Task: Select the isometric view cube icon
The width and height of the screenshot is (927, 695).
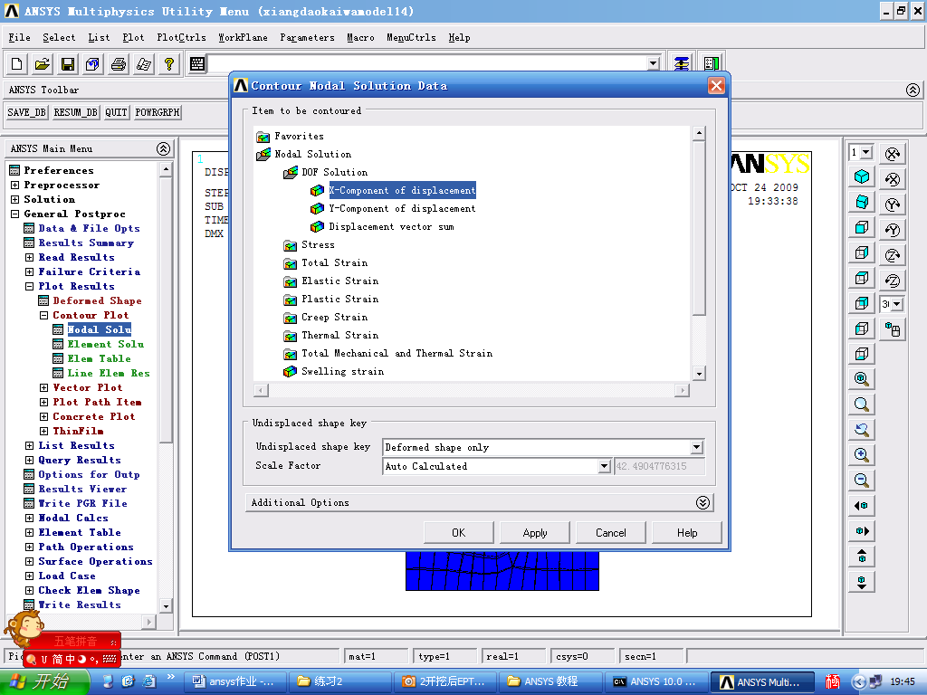Action: click(x=862, y=177)
